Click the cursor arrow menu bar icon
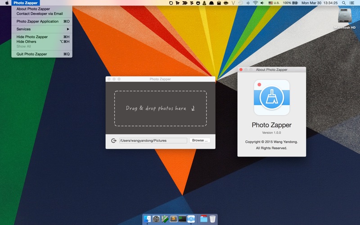This screenshot has height=225, width=360. pyautogui.click(x=177, y=3)
